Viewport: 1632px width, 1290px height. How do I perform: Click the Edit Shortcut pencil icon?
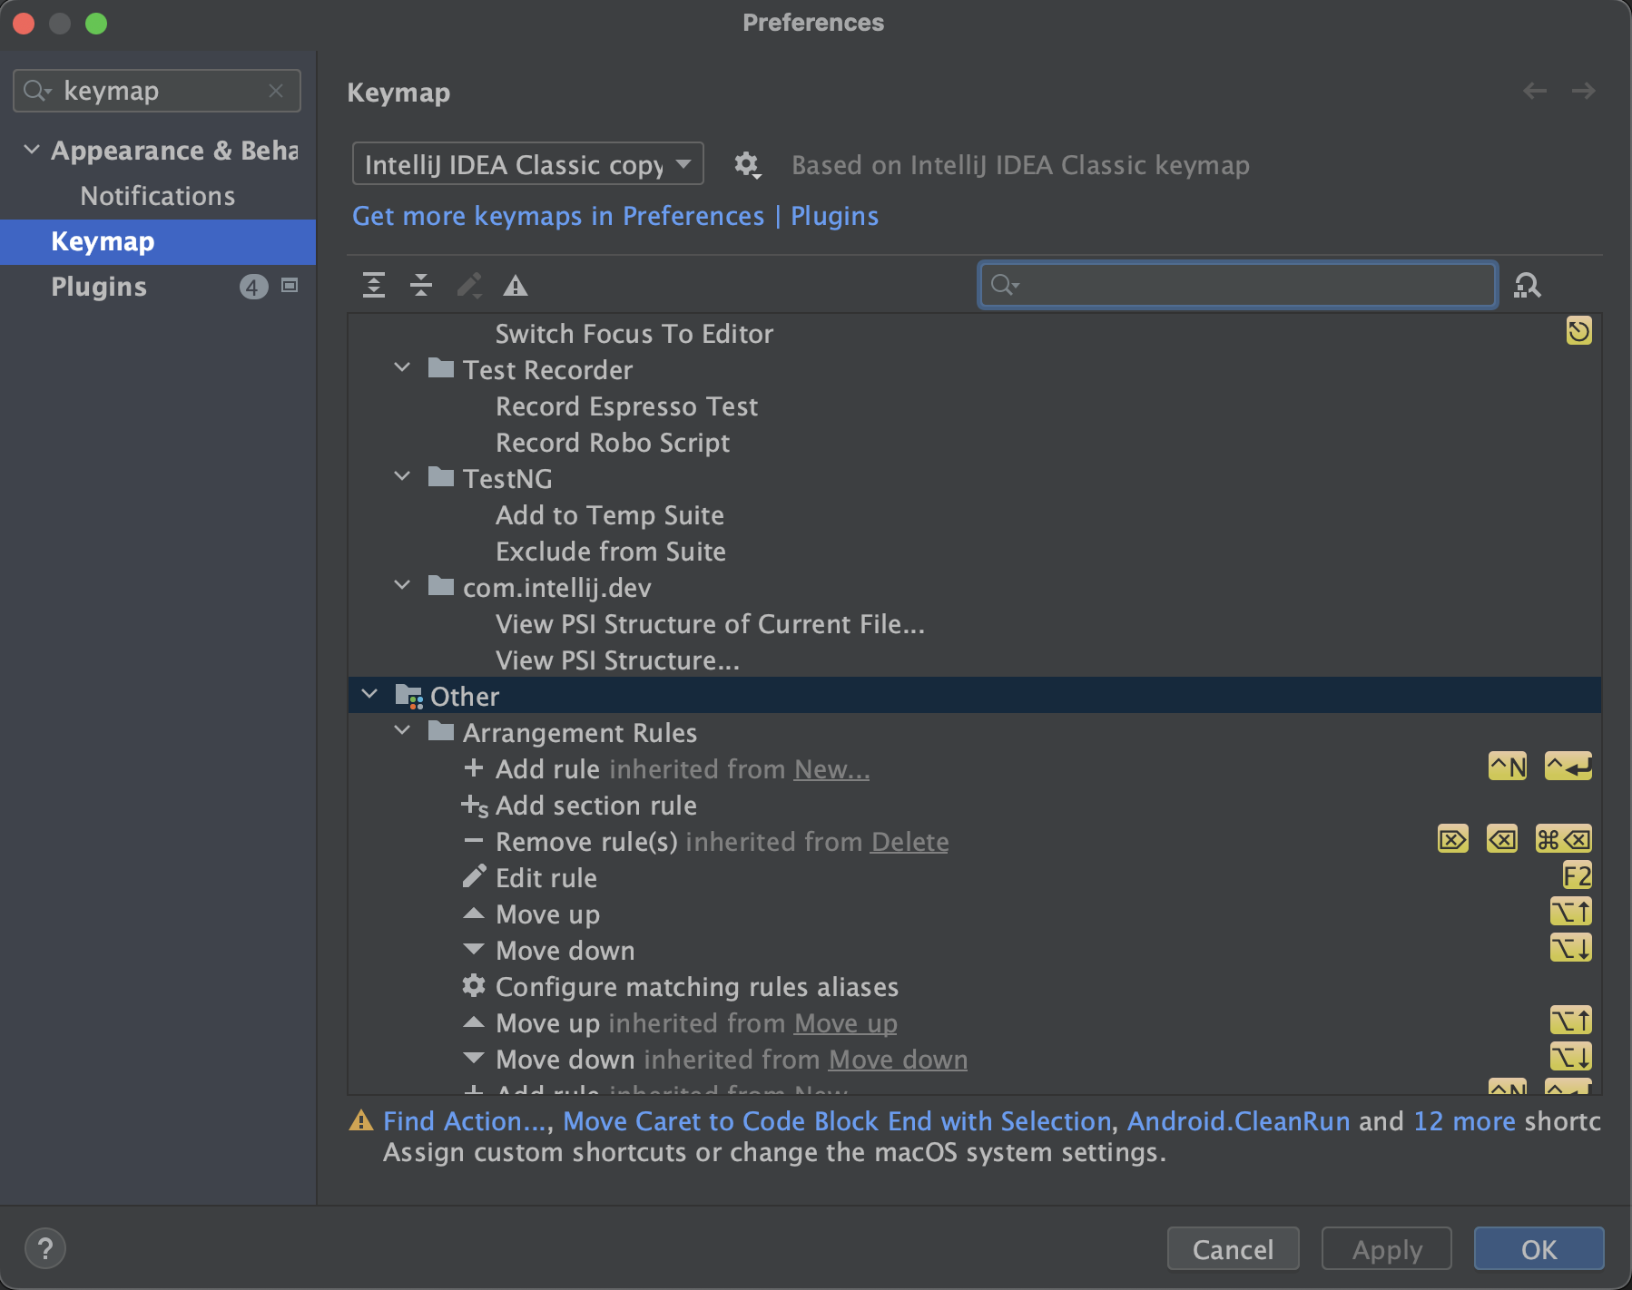468,286
